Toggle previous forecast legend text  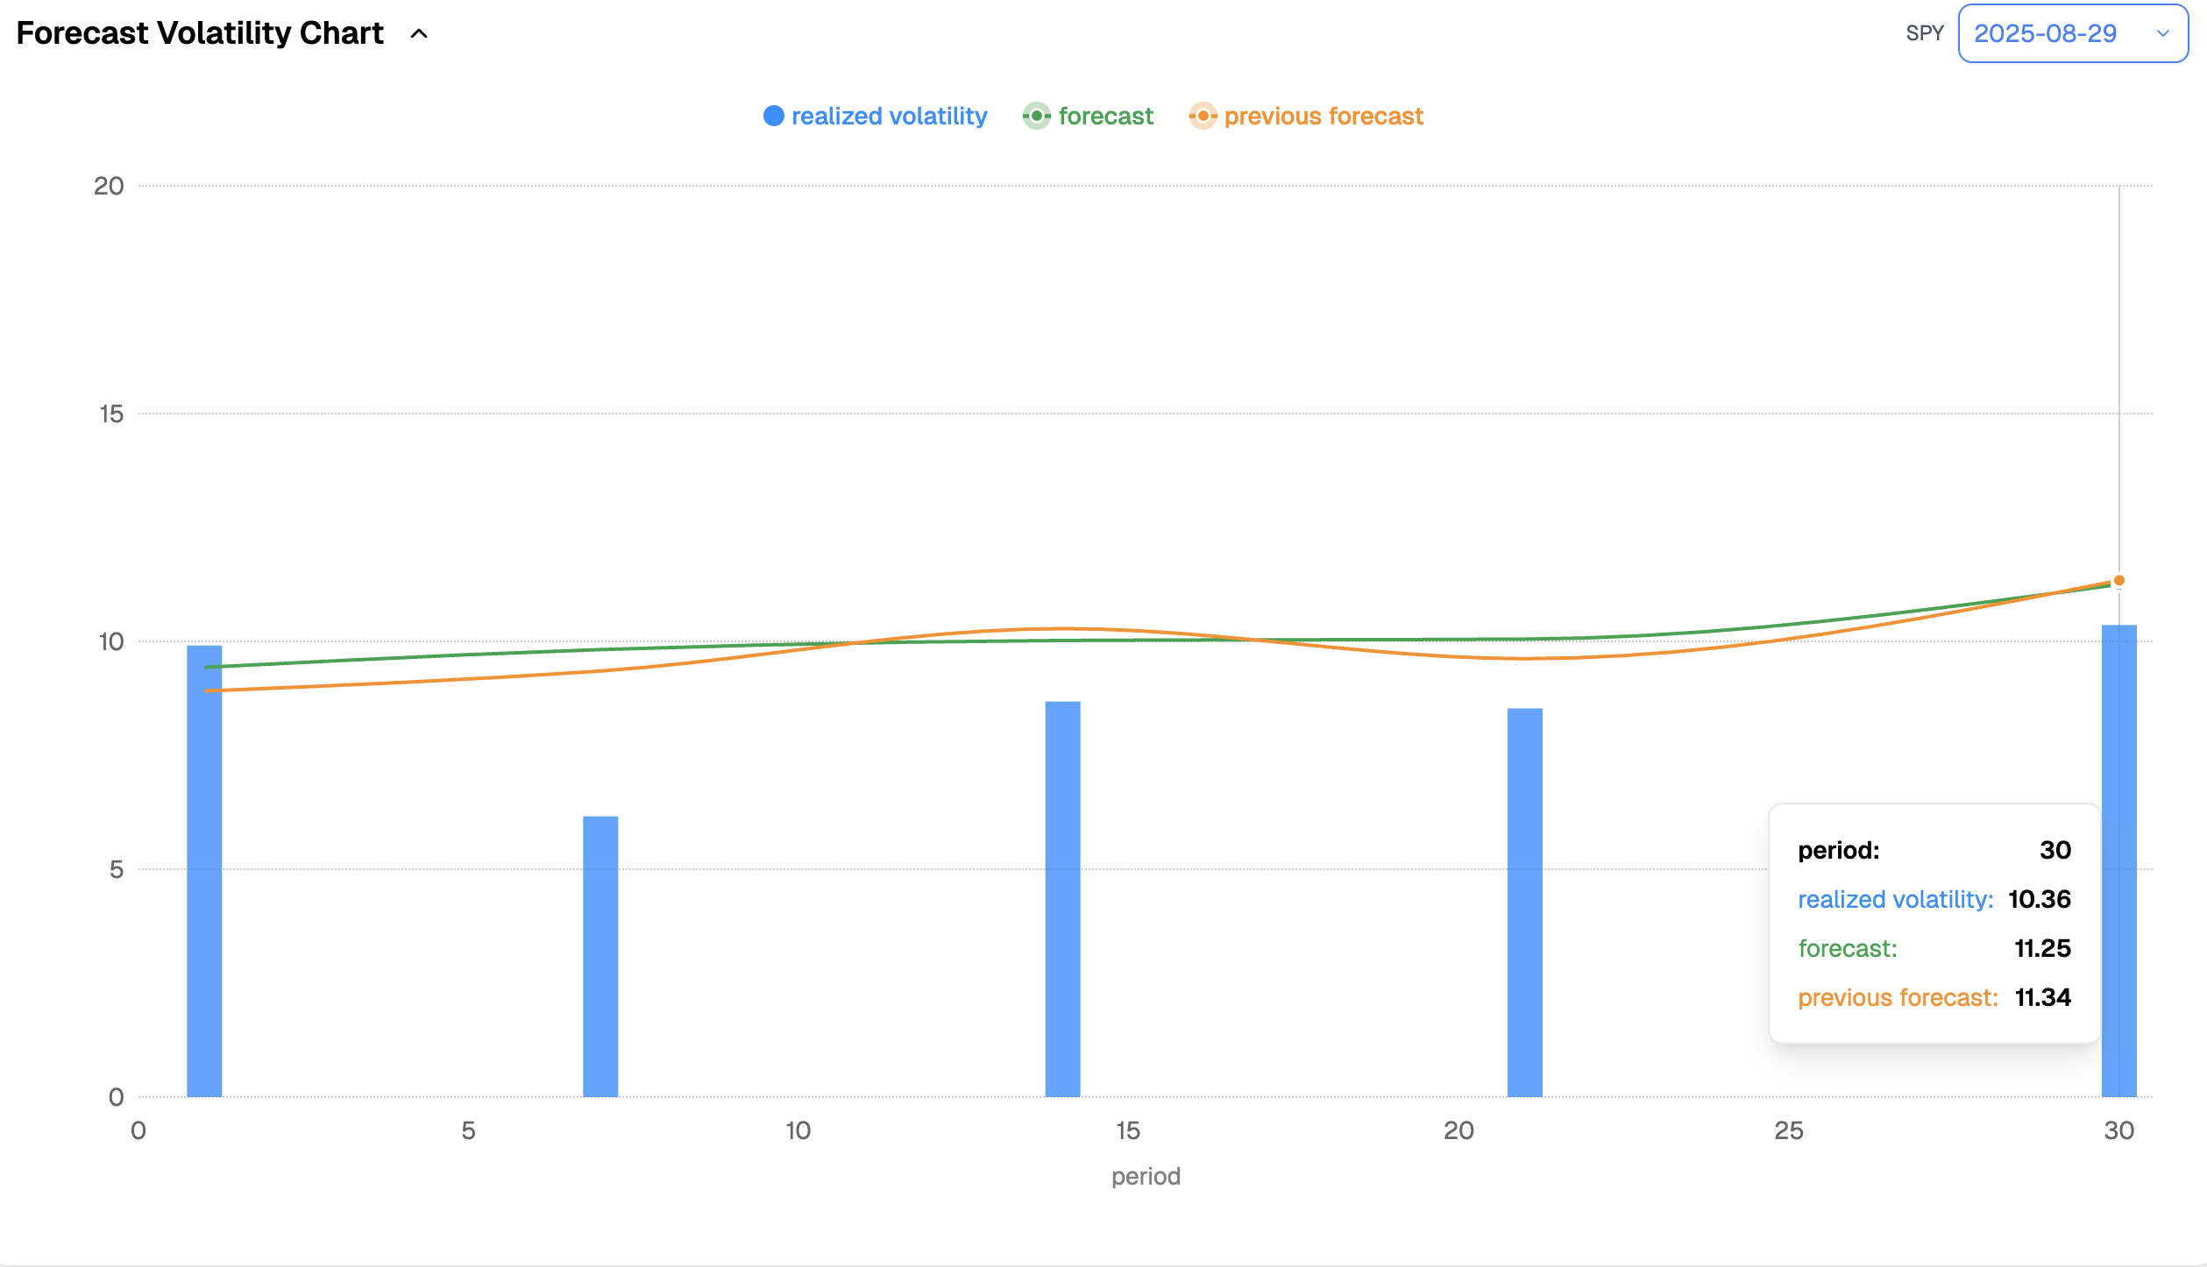point(1323,117)
